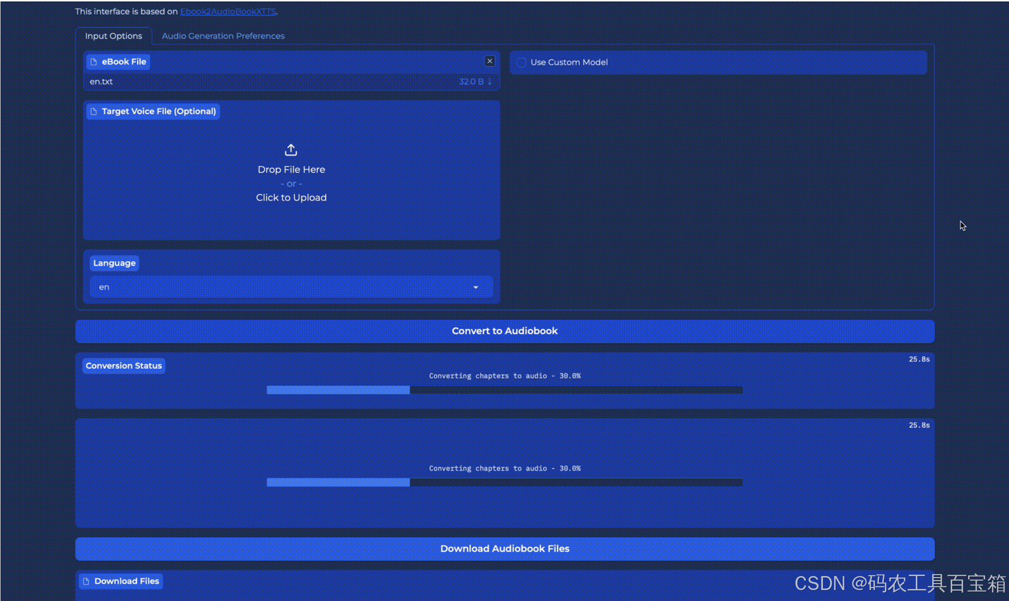
Task: Click the en.txt file name
Action: (101, 81)
